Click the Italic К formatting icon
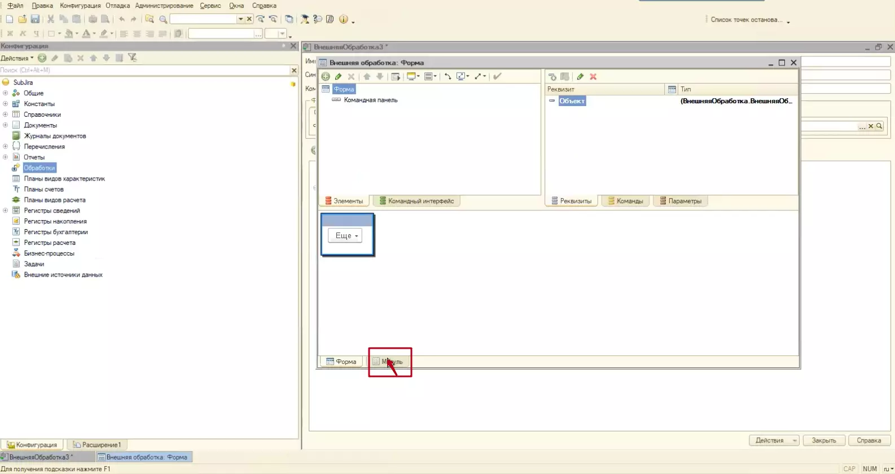The width and height of the screenshot is (895, 474). point(23,34)
